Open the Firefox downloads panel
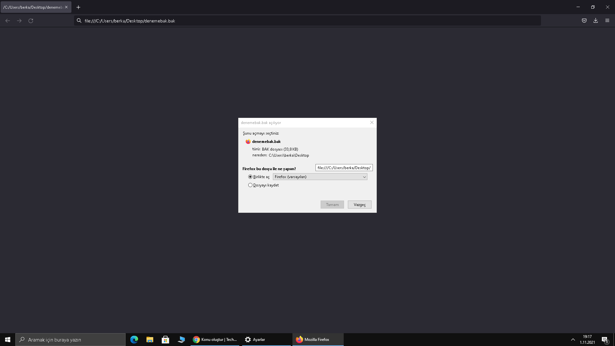Viewport: 615px width, 346px height. coord(595,21)
